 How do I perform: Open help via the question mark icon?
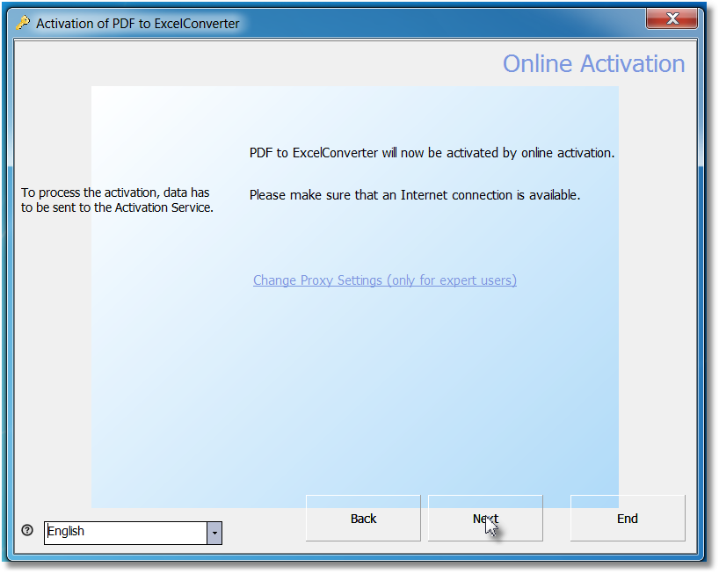pyautogui.click(x=27, y=530)
